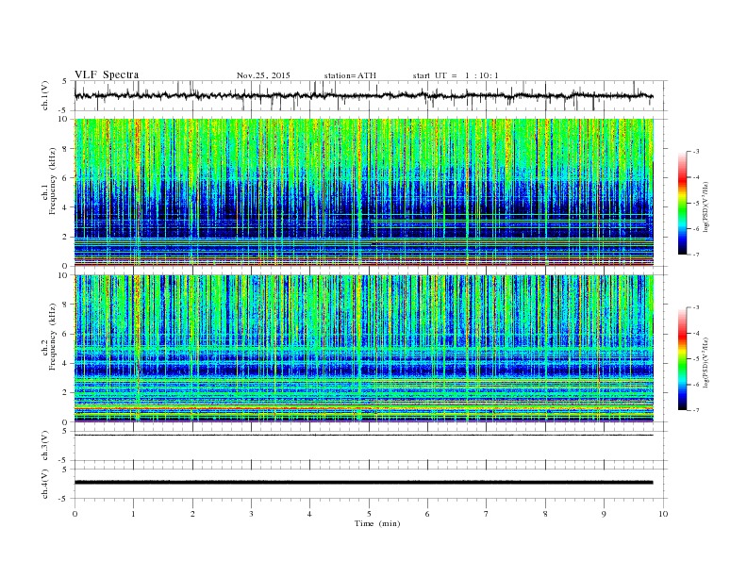
Task: Click the ch.3(V) axis label
Action: pyautogui.click(x=45, y=446)
